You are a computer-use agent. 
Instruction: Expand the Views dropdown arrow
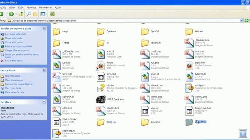tap(46, 14)
